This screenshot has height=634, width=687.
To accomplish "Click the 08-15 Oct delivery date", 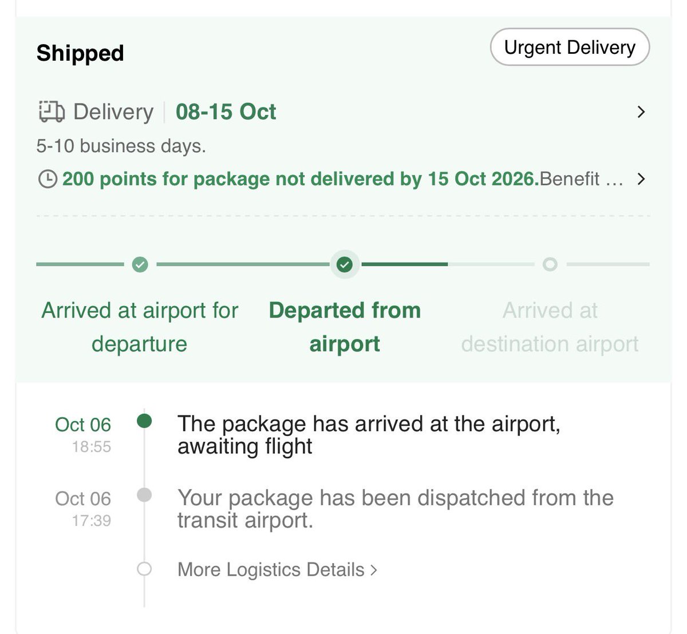I will (226, 112).
